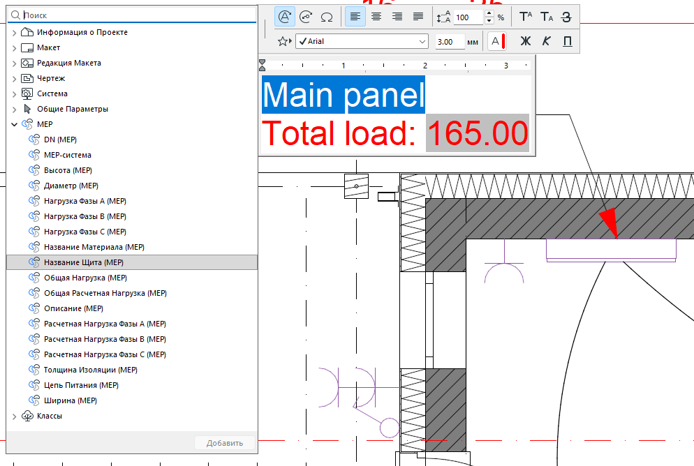Toggle italic (К) formatting
Image resolution: width=694 pixels, height=466 pixels.
[x=546, y=41]
